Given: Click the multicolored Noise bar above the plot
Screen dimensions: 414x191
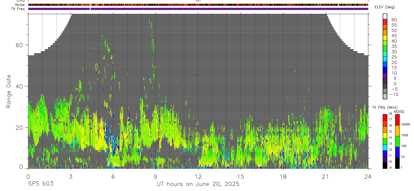Looking at the screenshot, I should 198,5.
